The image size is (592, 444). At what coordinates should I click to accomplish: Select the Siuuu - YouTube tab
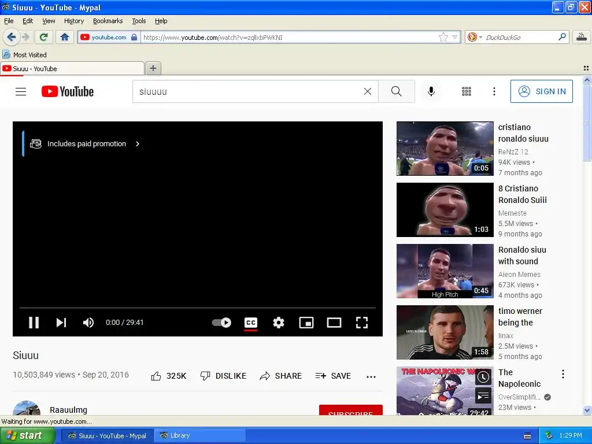[72, 69]
